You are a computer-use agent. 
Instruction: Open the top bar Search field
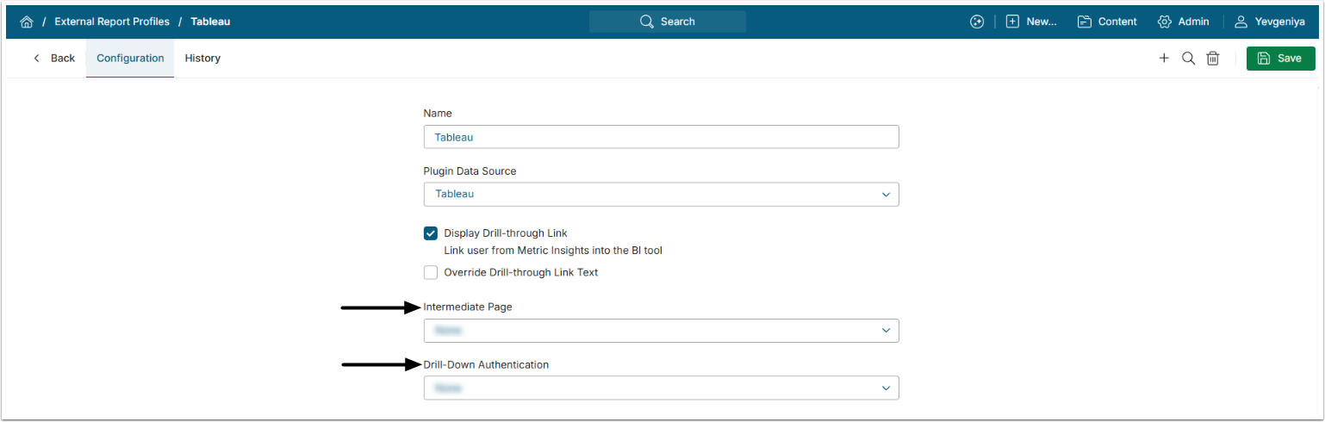pos(668,22)
